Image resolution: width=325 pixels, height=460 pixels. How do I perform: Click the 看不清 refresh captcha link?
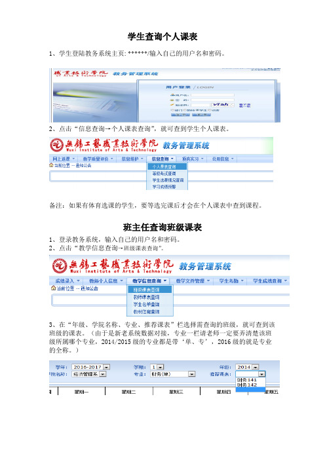(244, 105)
